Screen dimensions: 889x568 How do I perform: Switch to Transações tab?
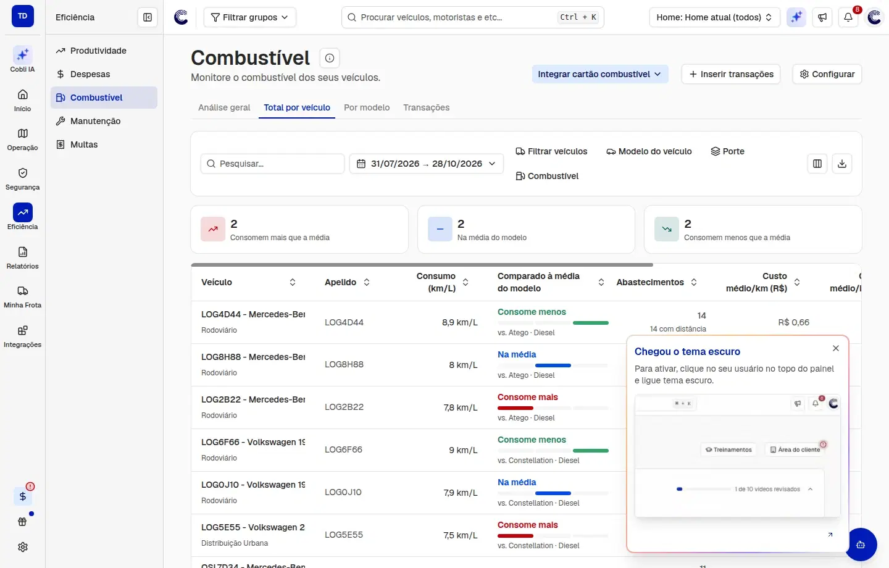[x=427, y=107]
